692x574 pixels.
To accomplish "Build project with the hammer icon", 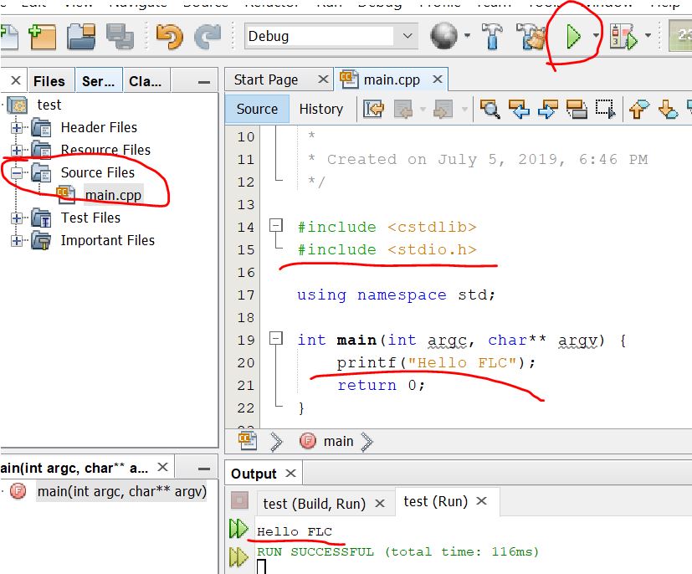I will (492, 36).
